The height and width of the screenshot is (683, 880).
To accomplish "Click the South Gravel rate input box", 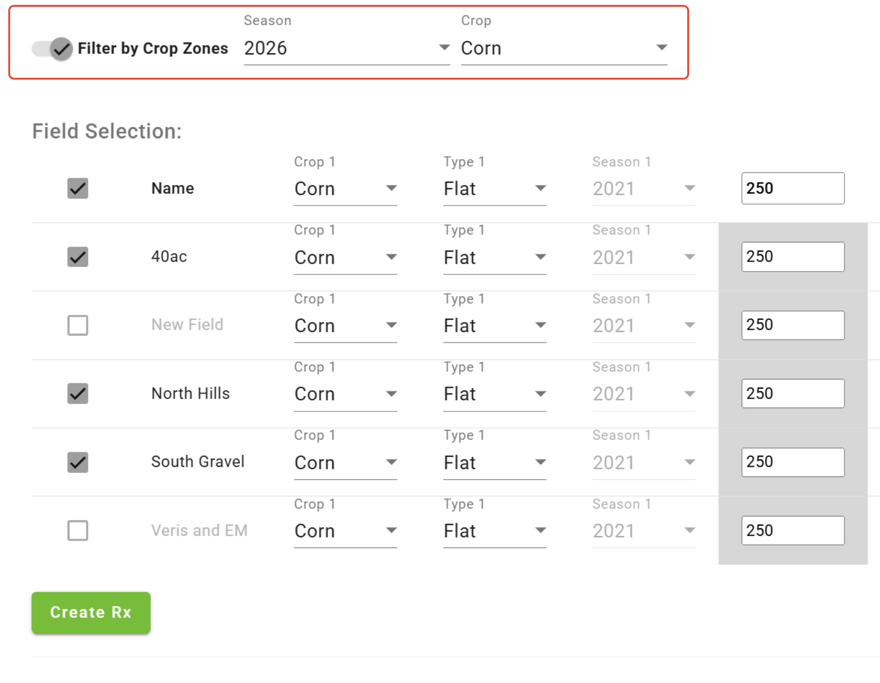I will pos(793,462).
